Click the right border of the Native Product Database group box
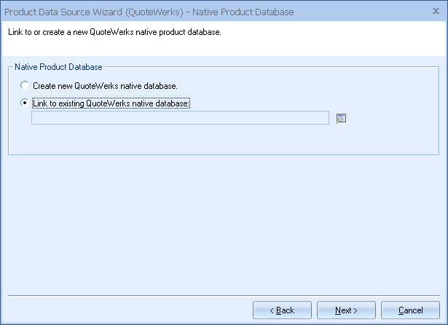448x325 pixels. click(x=439, y=109)
